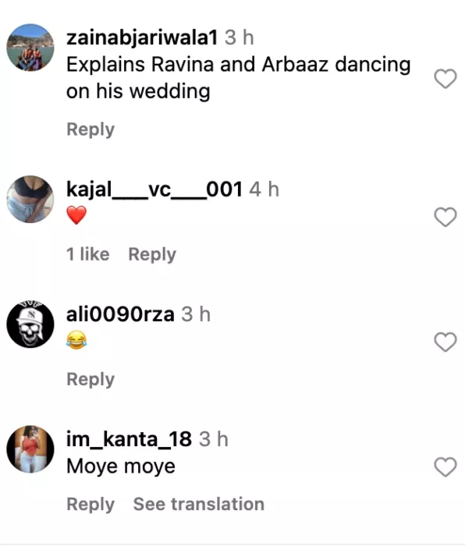
Task: Like kajal___vc___001's comment with the heart
Action: pos(445,217)
